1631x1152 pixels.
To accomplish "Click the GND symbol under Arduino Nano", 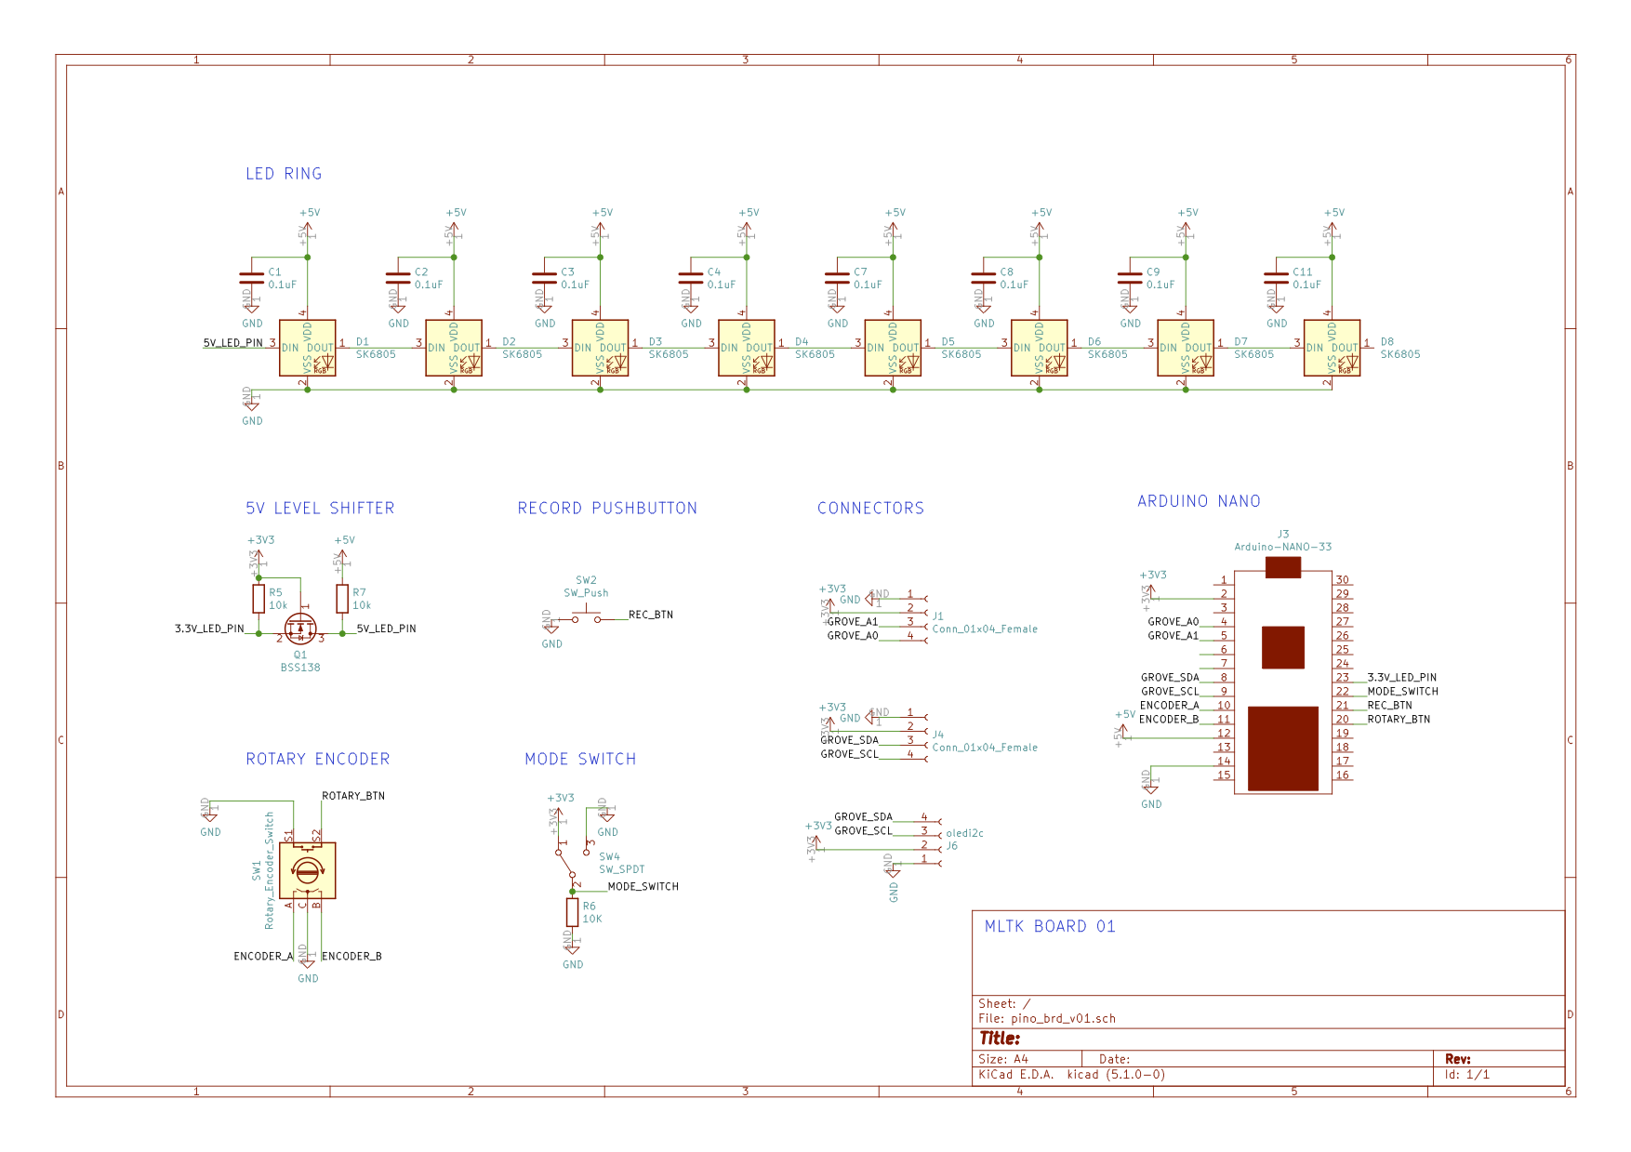I will click(1151, 790).
